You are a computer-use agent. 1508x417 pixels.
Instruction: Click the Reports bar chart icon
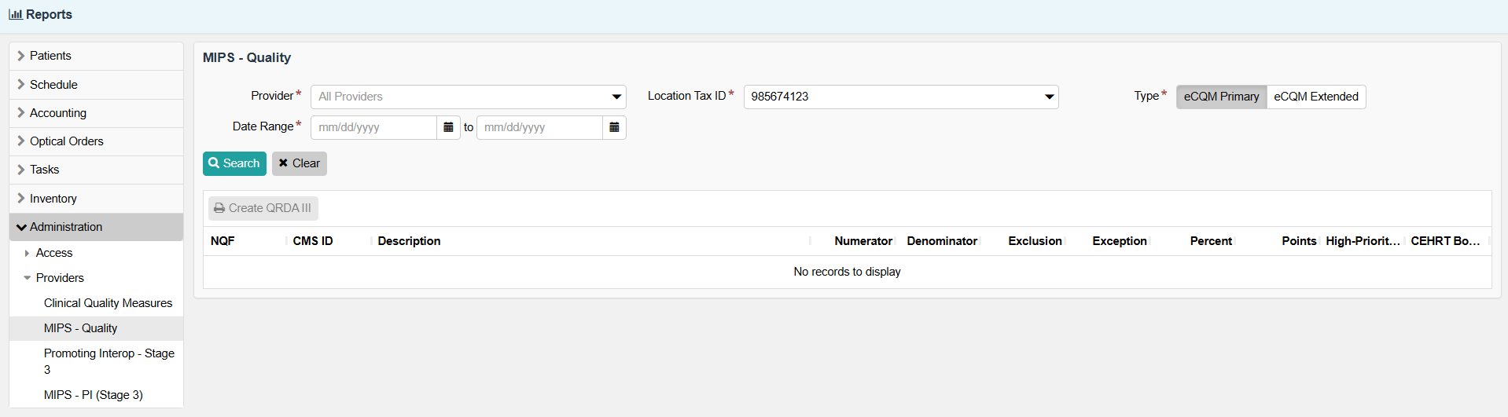pos(15,15)
